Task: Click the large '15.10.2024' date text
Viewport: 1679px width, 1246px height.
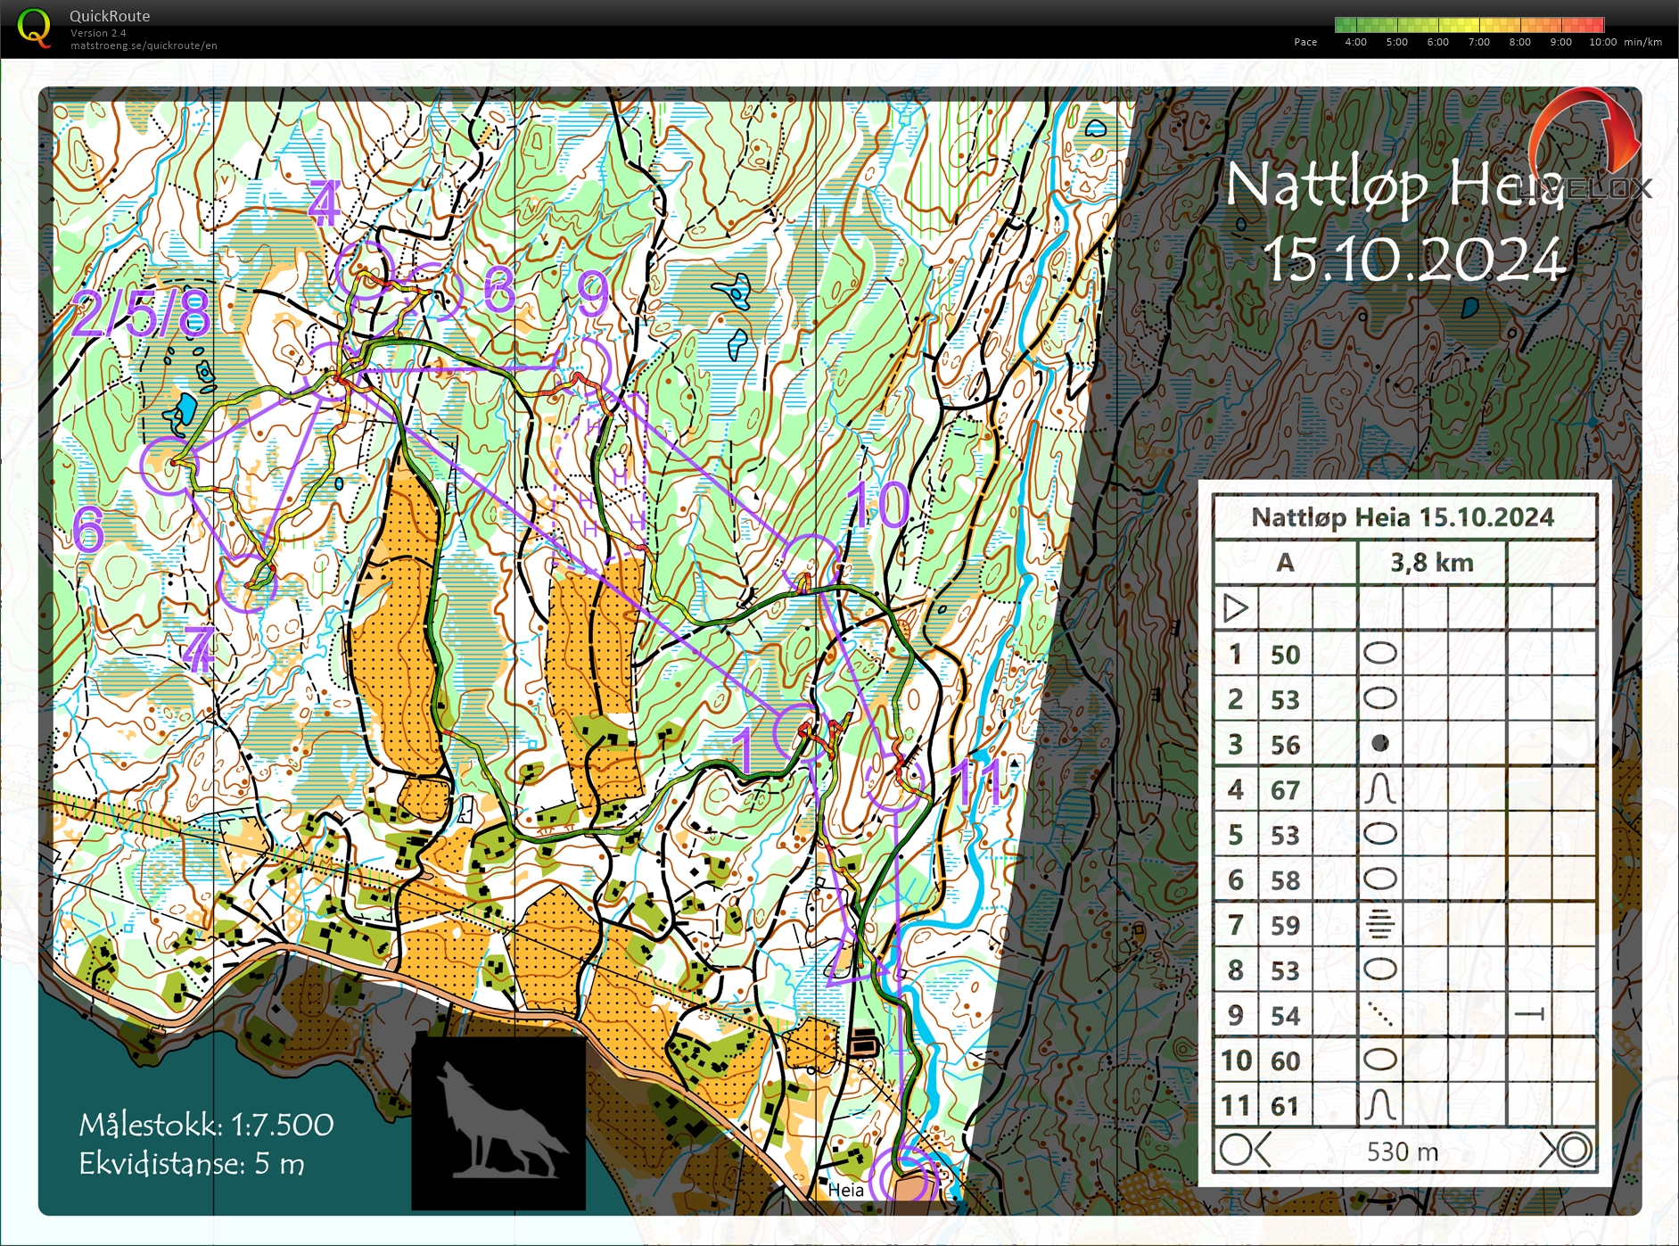Action: coord(1414,260)
